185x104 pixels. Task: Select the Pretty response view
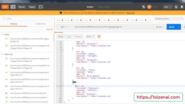coord(60,37)
